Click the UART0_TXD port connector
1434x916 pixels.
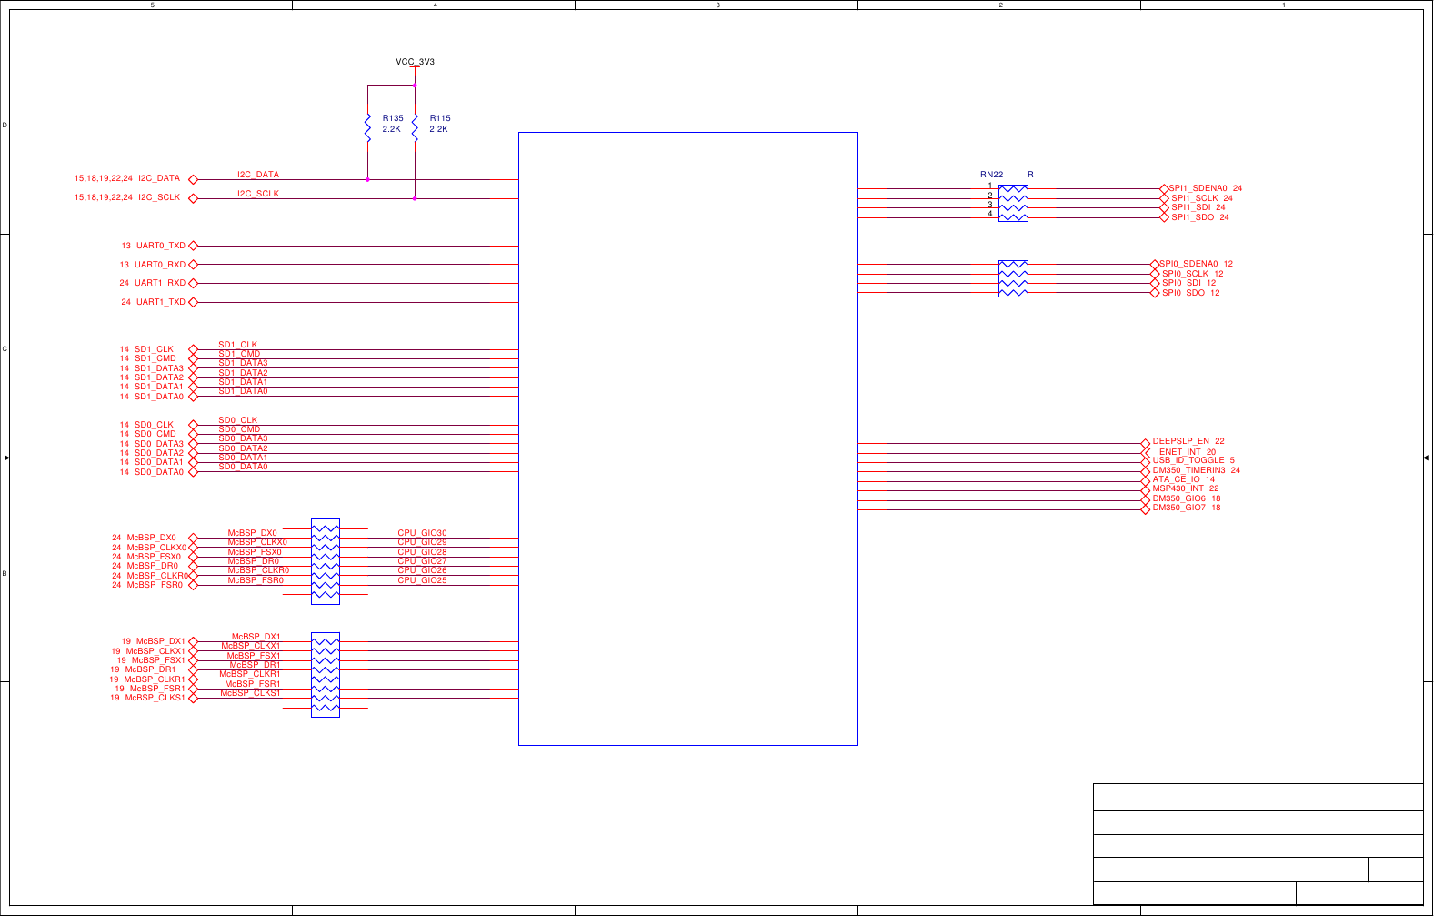point(193,246)
